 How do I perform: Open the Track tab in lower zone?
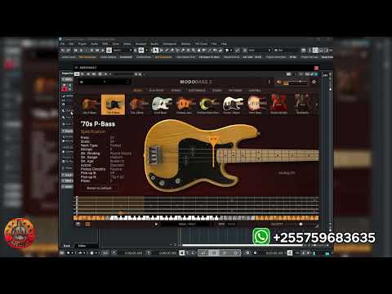click(67, 246)
